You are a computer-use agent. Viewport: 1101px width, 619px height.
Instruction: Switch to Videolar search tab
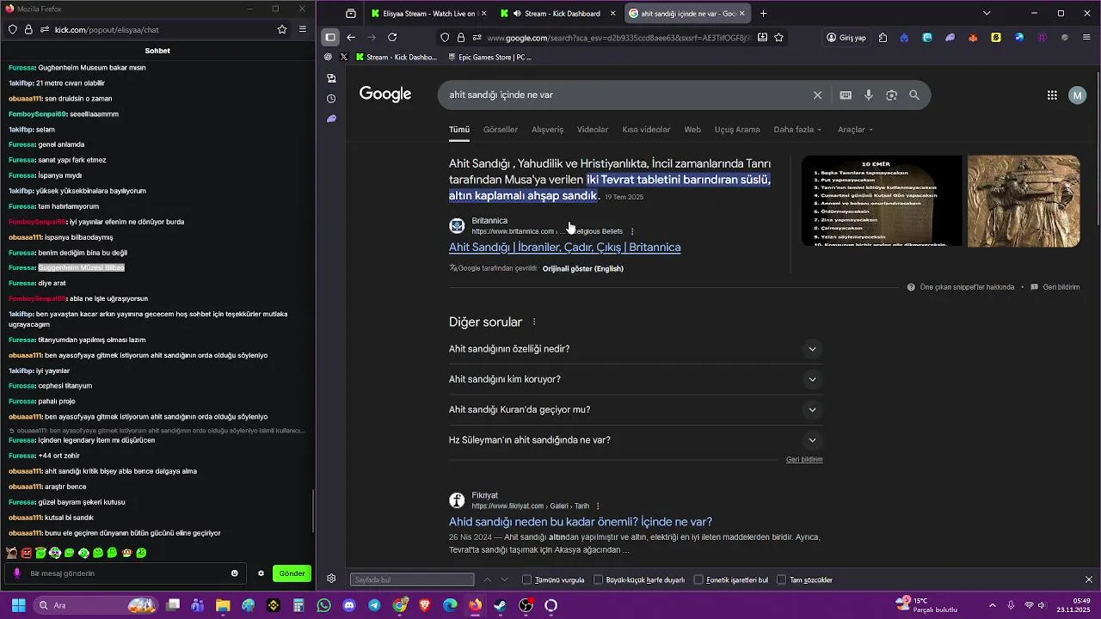[593, 130]
